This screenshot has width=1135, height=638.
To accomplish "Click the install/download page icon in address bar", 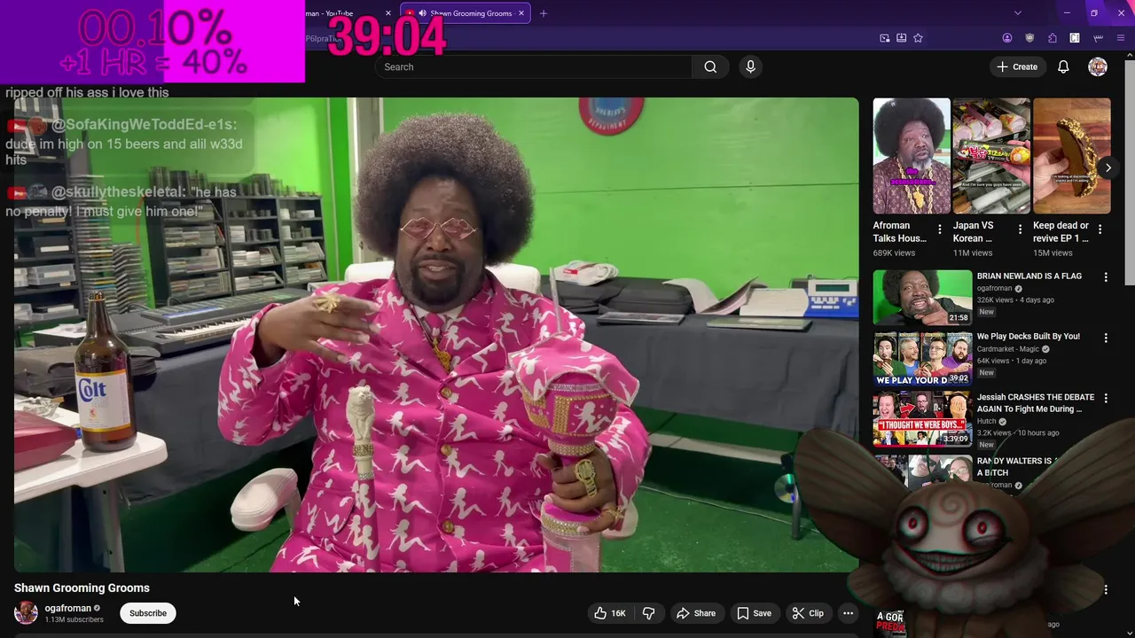I will pyautogui.click(x=901, y=38).
